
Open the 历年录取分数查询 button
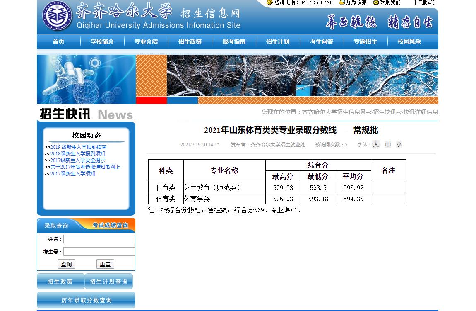coord(86,300)
